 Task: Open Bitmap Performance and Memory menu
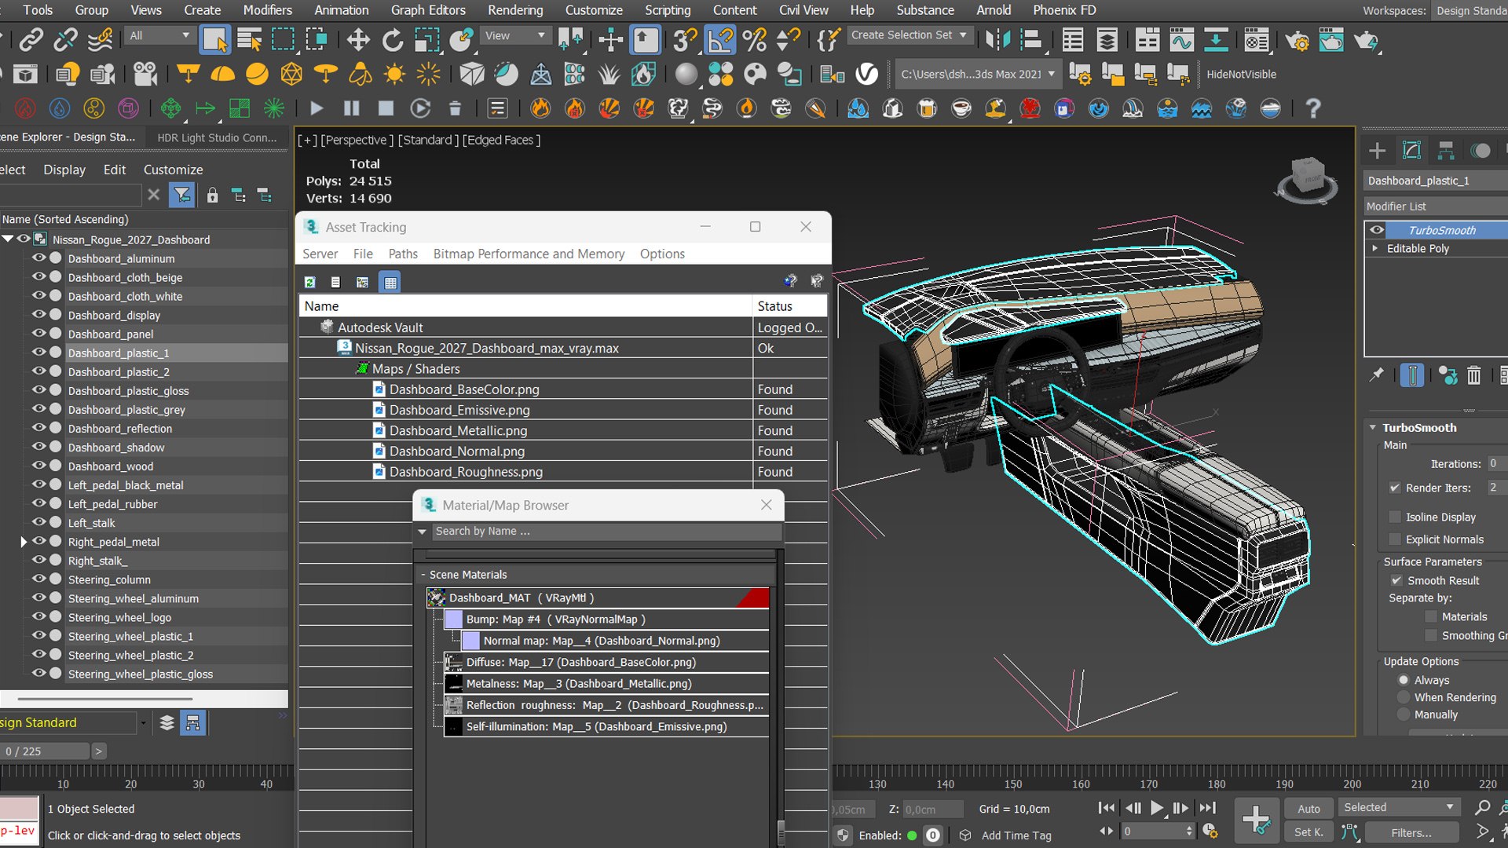(x=529, y=254)
